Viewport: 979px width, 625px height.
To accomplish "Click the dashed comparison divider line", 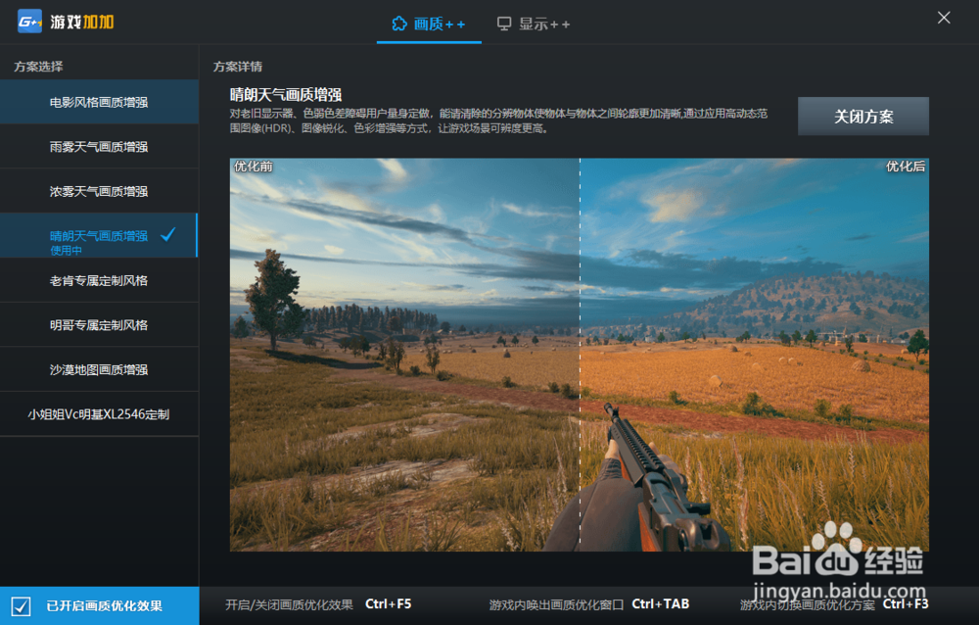I will coord(580,355).
